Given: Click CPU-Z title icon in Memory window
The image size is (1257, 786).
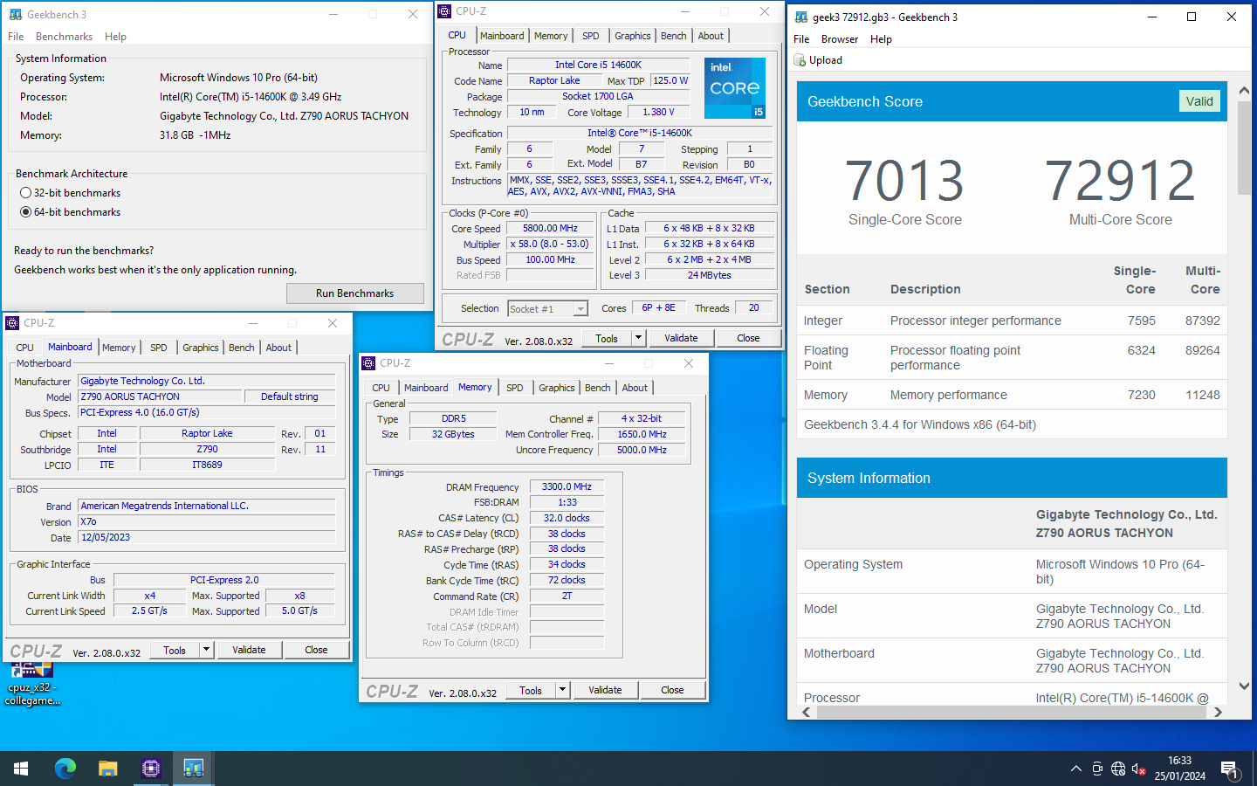Looking at the screenshot, I should click(369, 363).
